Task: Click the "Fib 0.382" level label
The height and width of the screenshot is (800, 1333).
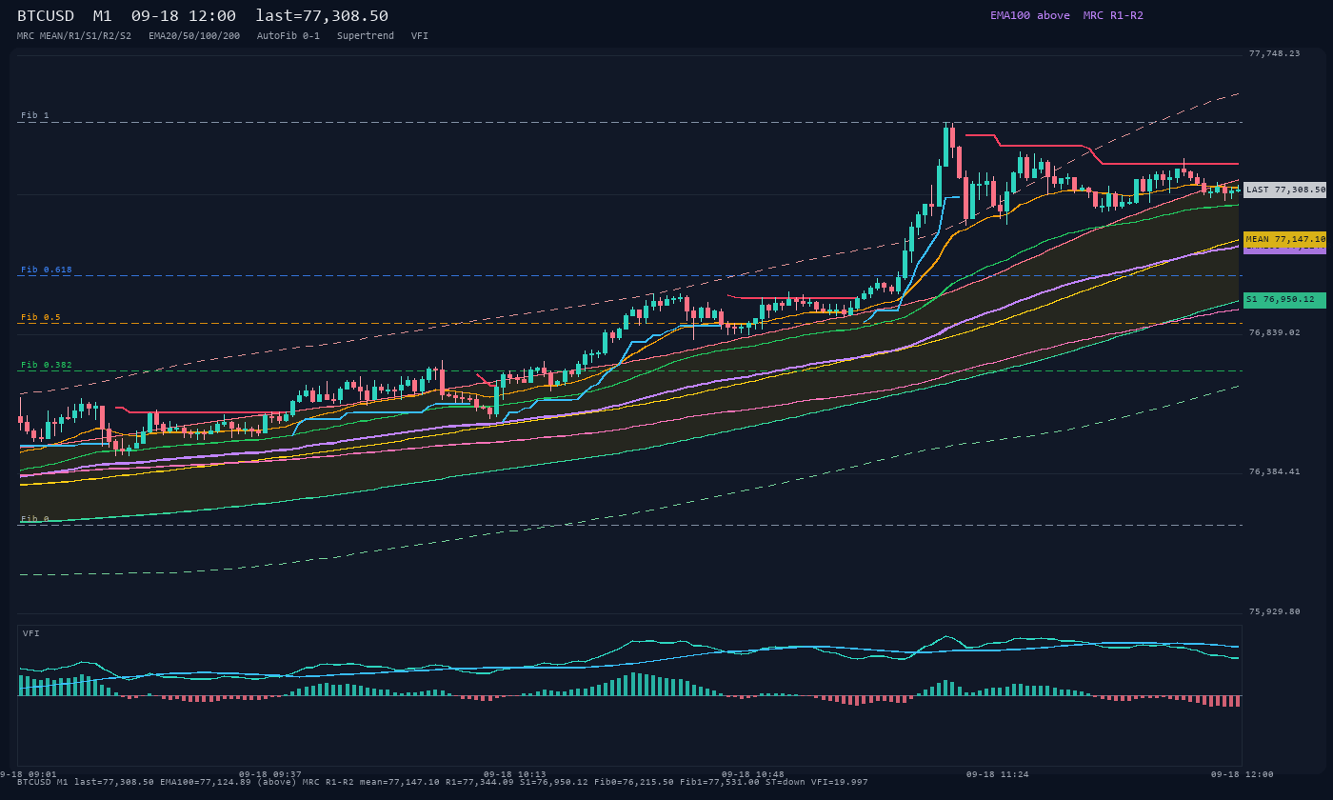Action: pos(47,365)
